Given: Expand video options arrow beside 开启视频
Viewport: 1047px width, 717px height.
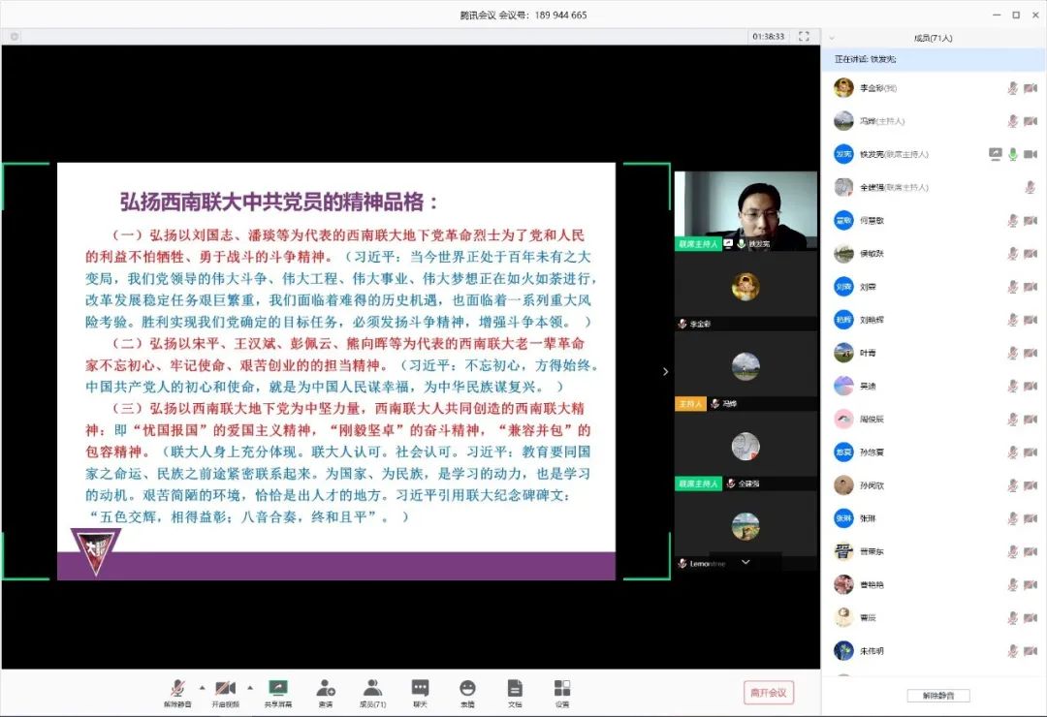Looking at the screenshot, I should coord(250,686).
